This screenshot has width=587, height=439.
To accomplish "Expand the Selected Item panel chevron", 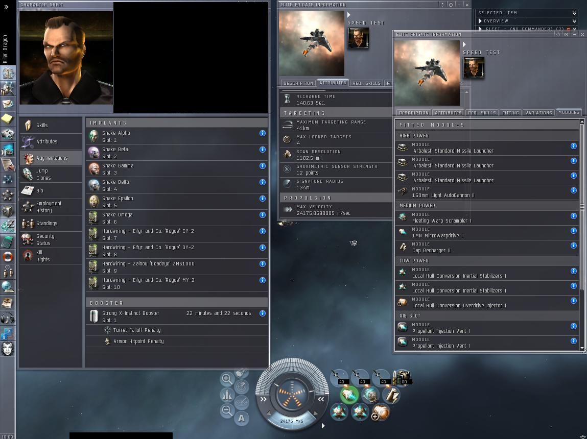I will (x=574, y=13).
